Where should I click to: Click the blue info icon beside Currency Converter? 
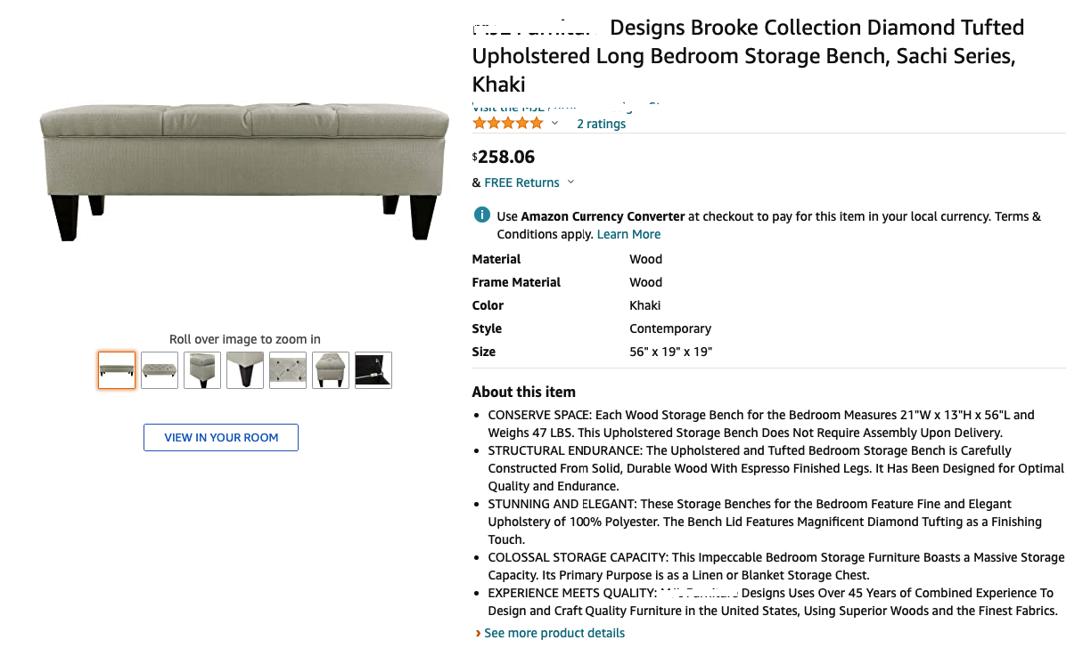[481, 215]
